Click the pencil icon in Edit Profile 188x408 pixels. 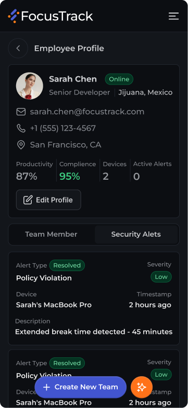(x=28, y=200)
